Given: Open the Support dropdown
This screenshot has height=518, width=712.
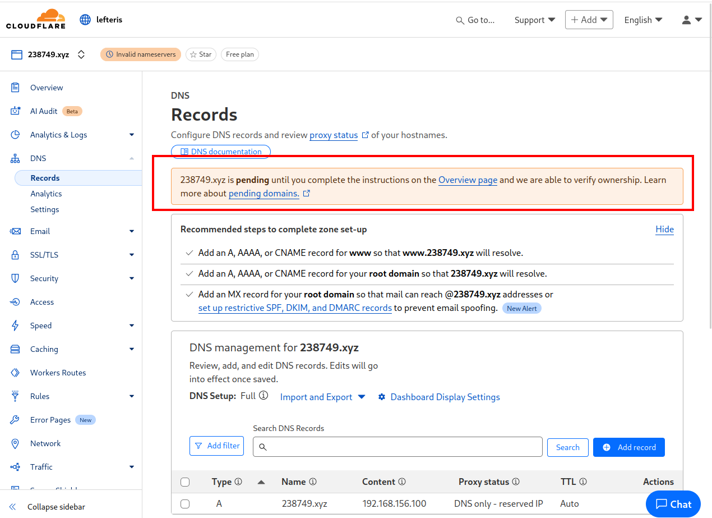Looking at the screenshot, I should (535, 20).
